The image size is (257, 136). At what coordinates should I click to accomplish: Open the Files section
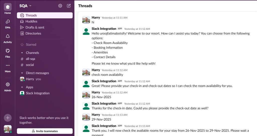coord(8,51)
